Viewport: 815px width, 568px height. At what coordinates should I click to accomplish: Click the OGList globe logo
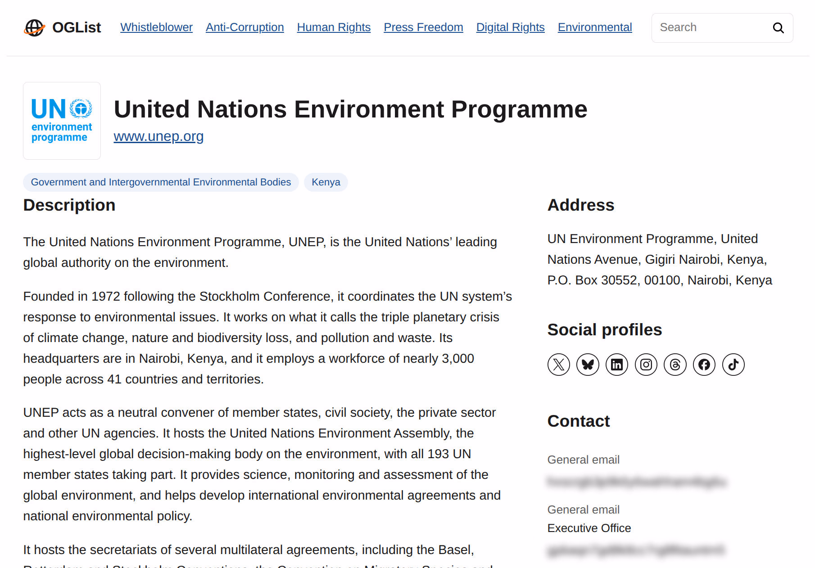coord(34,27)
